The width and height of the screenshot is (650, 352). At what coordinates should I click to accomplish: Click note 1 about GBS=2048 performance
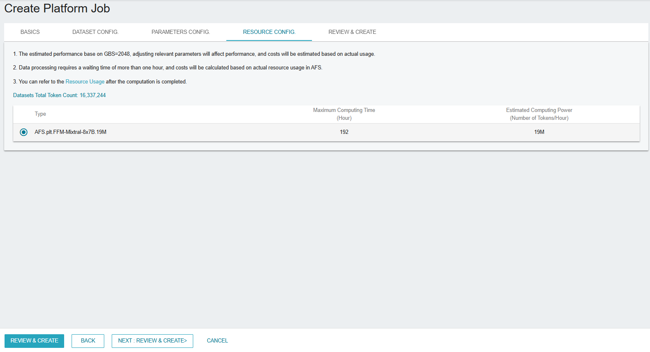pos(194,54)
